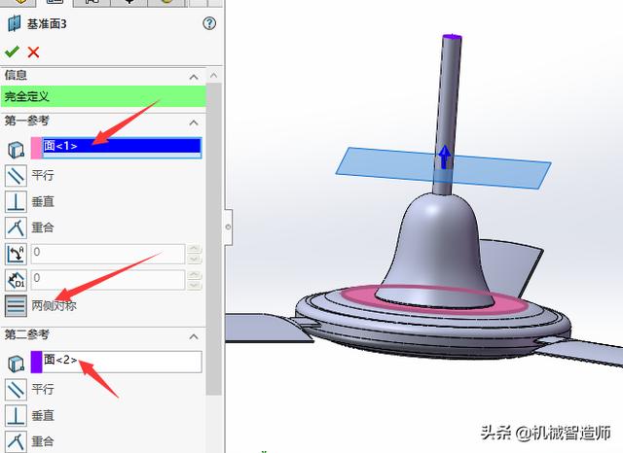Collapse the side panel with splitter handle

[x=228, y=226]
